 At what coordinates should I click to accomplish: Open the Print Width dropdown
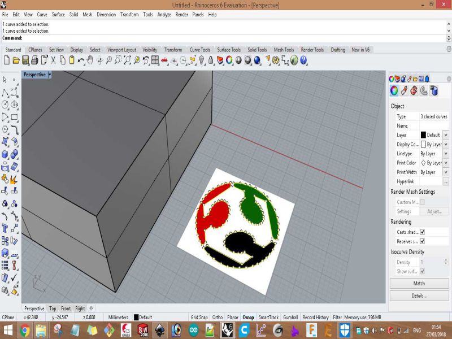tap(446, 172)
